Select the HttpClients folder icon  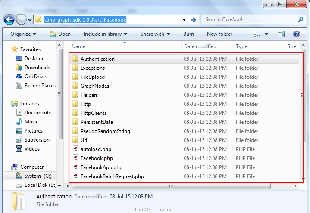(75, 113)
